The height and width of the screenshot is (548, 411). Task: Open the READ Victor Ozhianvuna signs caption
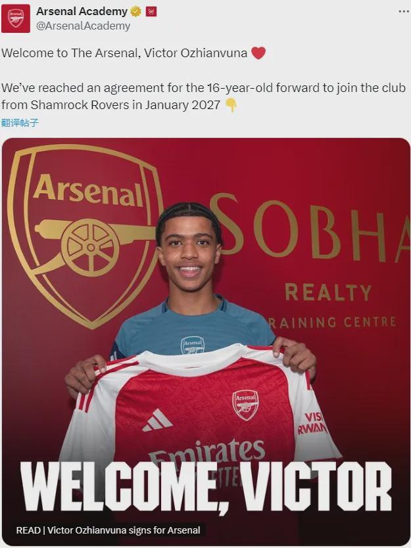[x=108, y=530]
